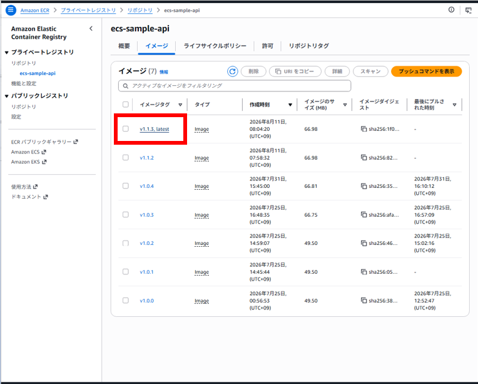Sort by 最後にプルされた時刻 column arrow
This screenshot has width=478, height=384.
[454, 105]
